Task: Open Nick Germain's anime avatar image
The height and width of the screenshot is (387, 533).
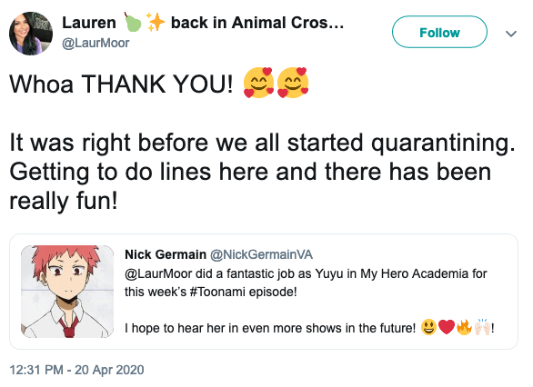Action: pyautogui.click(x=67, y=292)
